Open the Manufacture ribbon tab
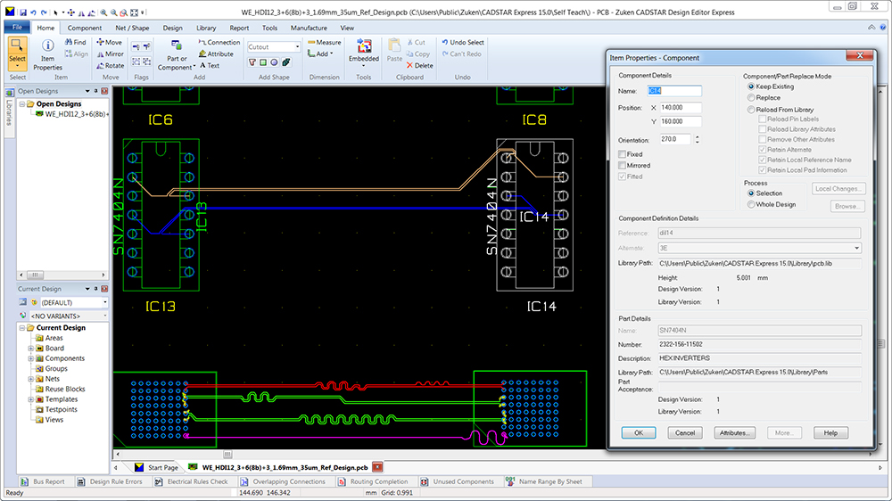Image resolution: width=892 pixels, height=501 pixels. point(308,28)
